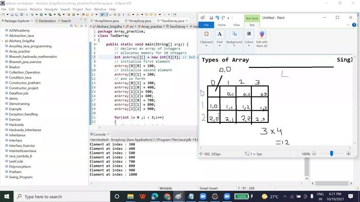Click the New file icon in the Eclipse toolbar
360x202 pixels.
[x=3, y=15]
